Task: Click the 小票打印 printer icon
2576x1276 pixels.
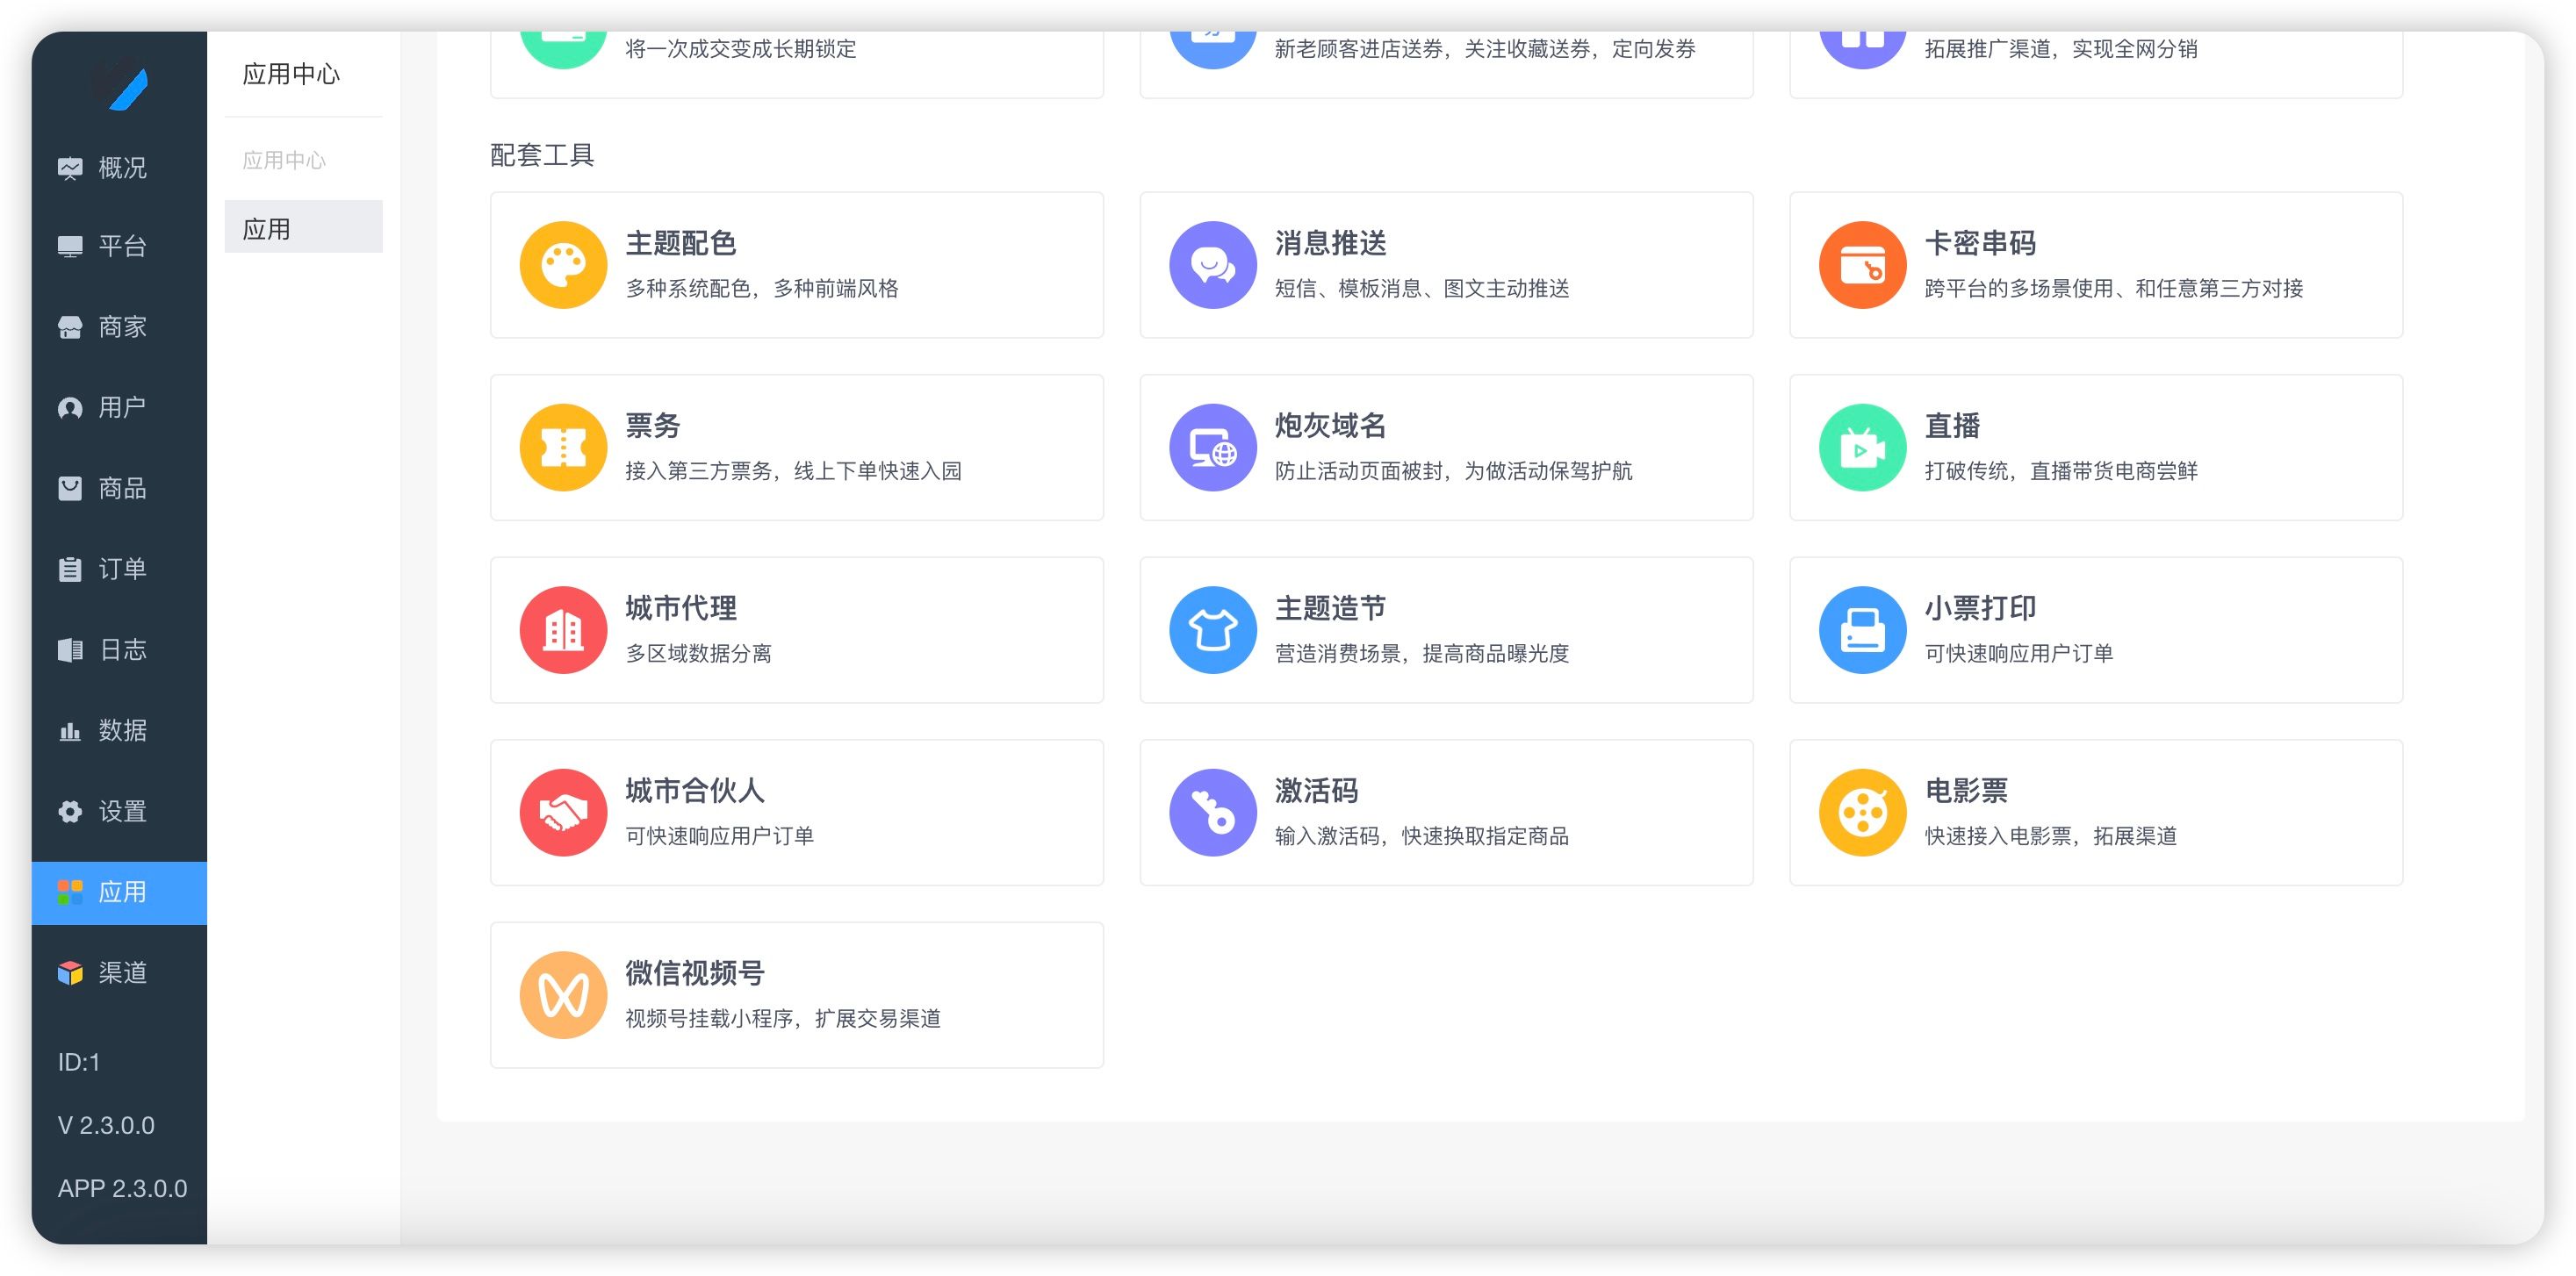Action: pos(1862,629)
